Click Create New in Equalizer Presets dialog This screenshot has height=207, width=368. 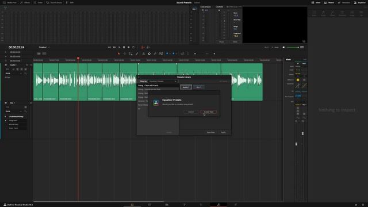tap(208, 112)
